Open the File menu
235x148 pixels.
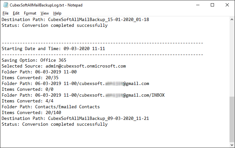5,13
